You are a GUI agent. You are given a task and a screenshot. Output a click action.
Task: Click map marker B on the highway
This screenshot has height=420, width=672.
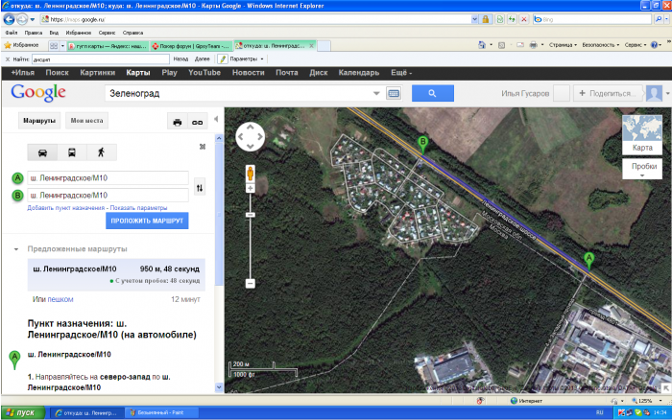422,144
